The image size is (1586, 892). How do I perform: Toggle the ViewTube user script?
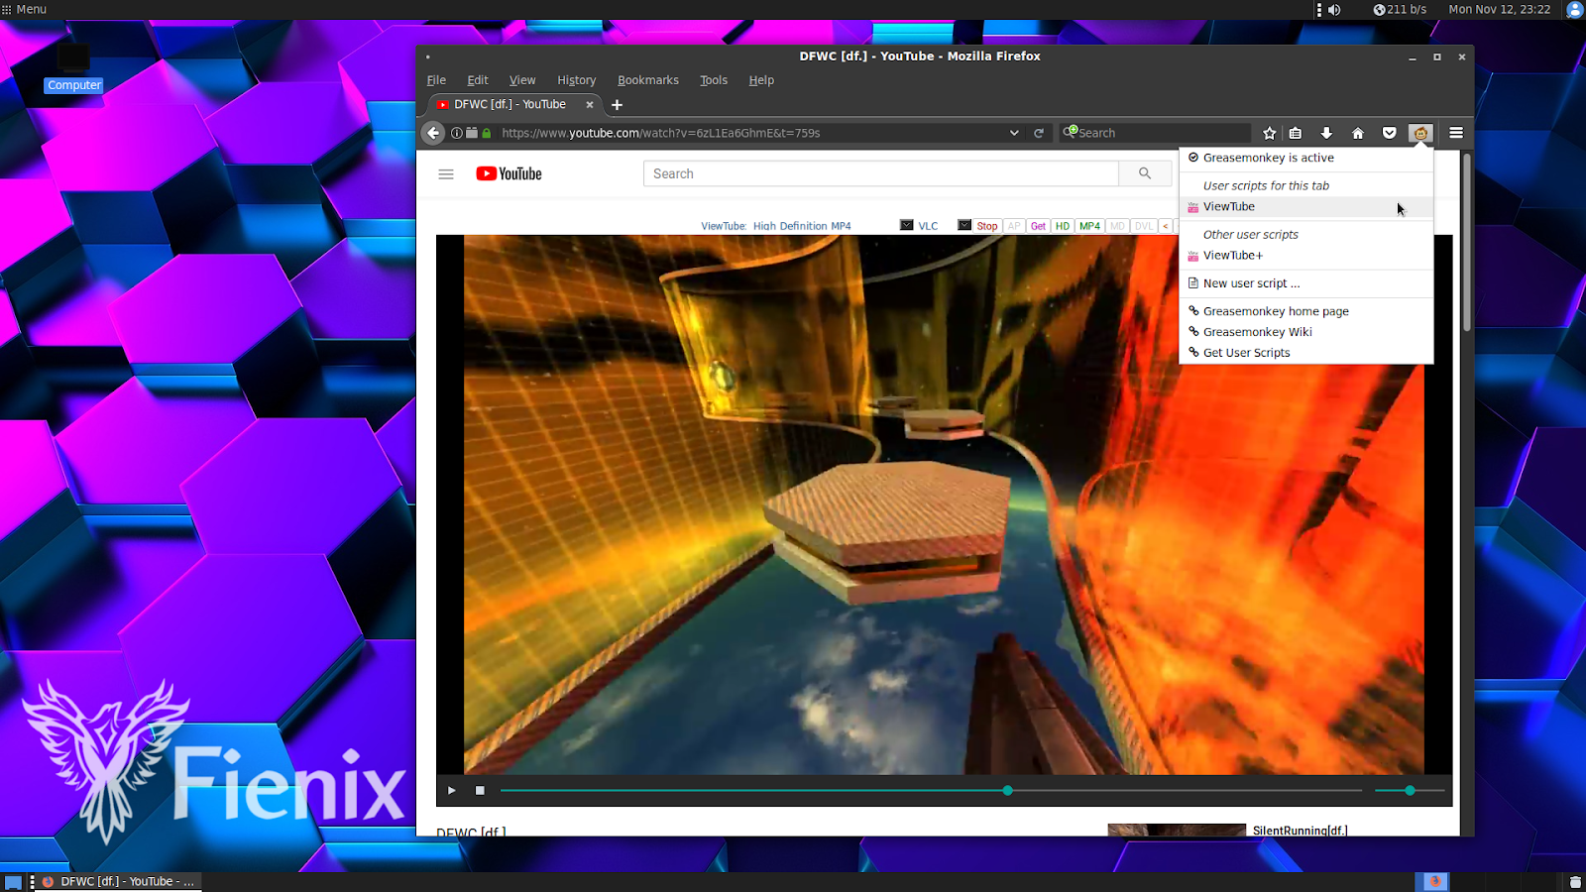[x=1229, y=206]
